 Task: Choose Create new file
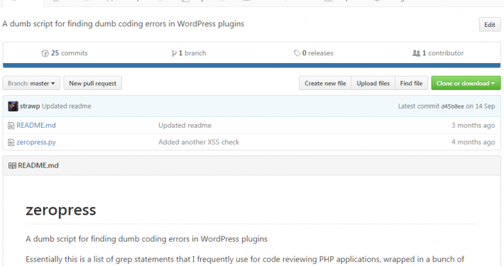point(325,83)
